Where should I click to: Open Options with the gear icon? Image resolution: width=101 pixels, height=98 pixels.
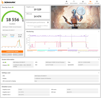[97, 2]
